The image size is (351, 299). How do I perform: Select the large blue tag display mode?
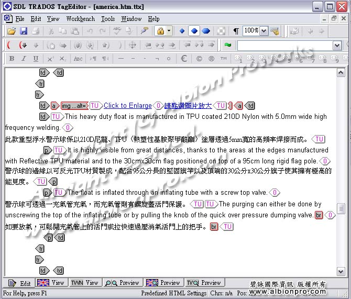[x=206, y=31]
